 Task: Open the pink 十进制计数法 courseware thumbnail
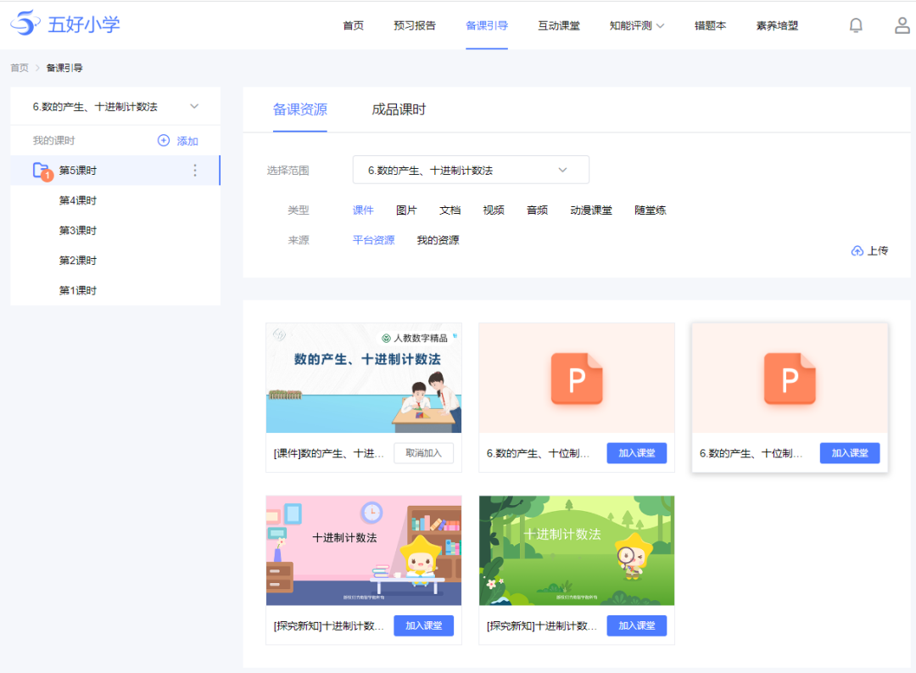pyautogui.click(x=364, y=551)
